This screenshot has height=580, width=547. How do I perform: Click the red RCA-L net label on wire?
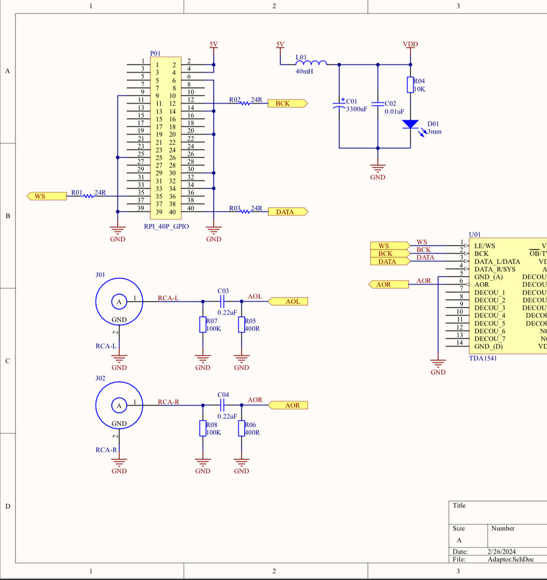pyautogui.click(x=168, y=298)
